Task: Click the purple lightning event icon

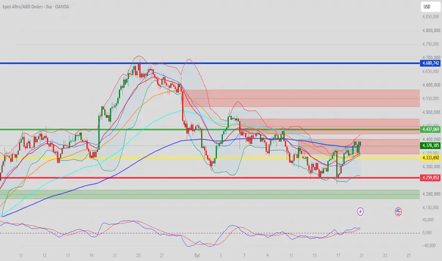Action: coord(360,211)
